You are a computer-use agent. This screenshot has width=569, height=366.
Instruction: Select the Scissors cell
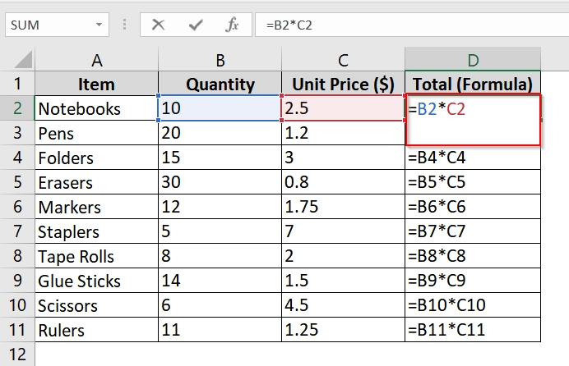(96, 305)
